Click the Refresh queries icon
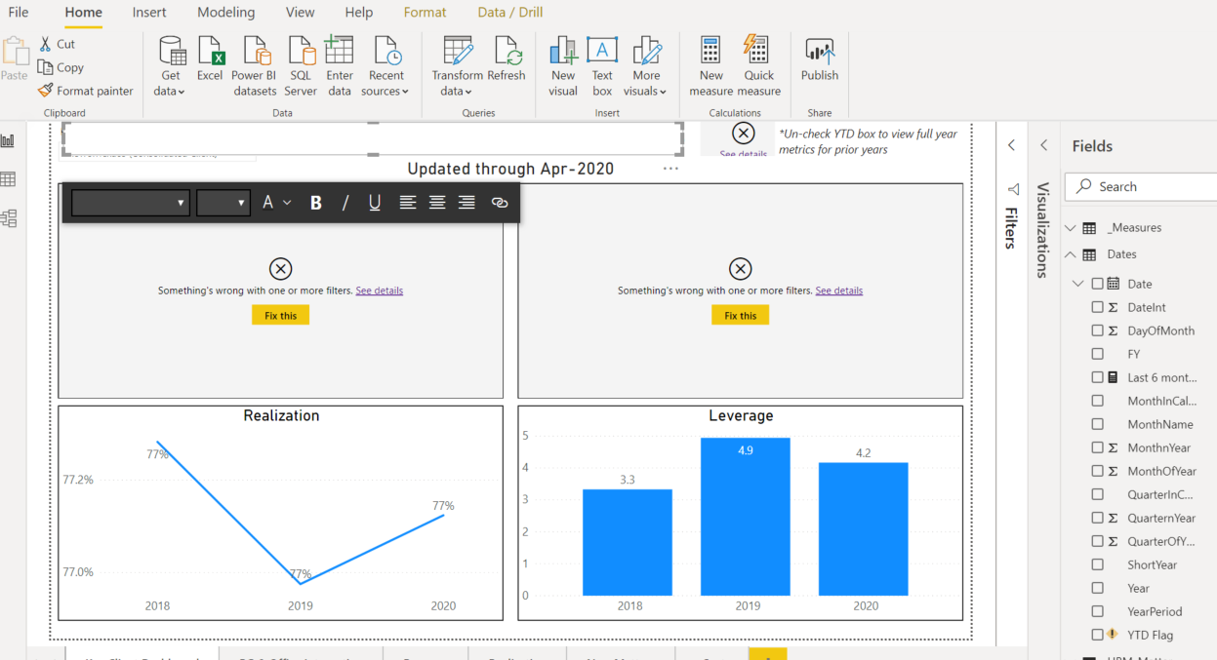This screenshot has height=660, width=1217. pos(507,50)
